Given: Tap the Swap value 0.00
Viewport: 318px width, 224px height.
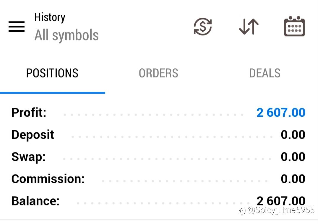Looking at the screenshot, I should tap(293, 157).
